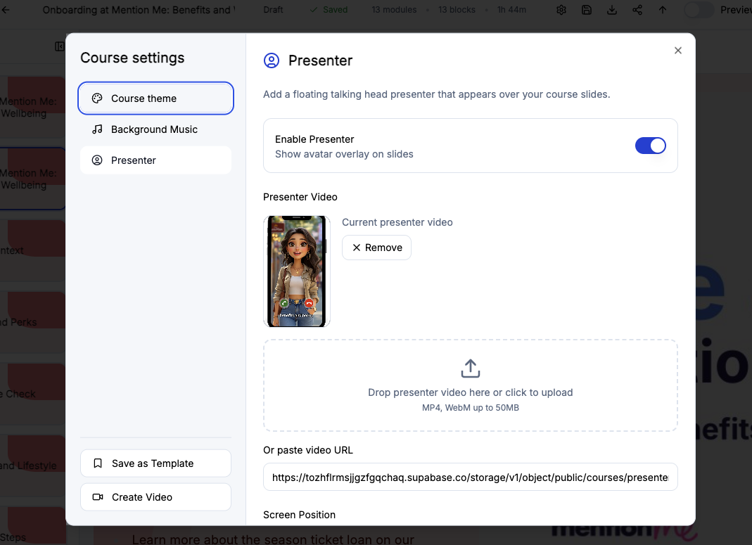
Task: Click the save (floppy disk) icon
Action: (586, 10)
